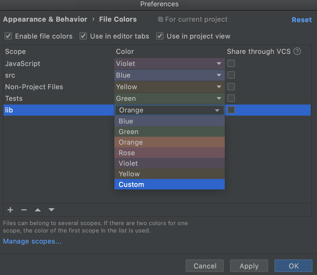The width and height of the screenshot is (317, 275).
Task: Collapse the Orange dropdown for lib
Action: pyautogui.click(x=170, y=110)
